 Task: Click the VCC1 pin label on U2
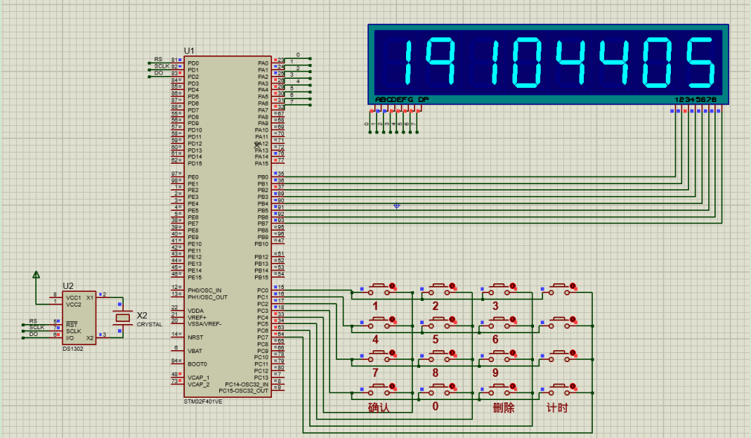73,297
